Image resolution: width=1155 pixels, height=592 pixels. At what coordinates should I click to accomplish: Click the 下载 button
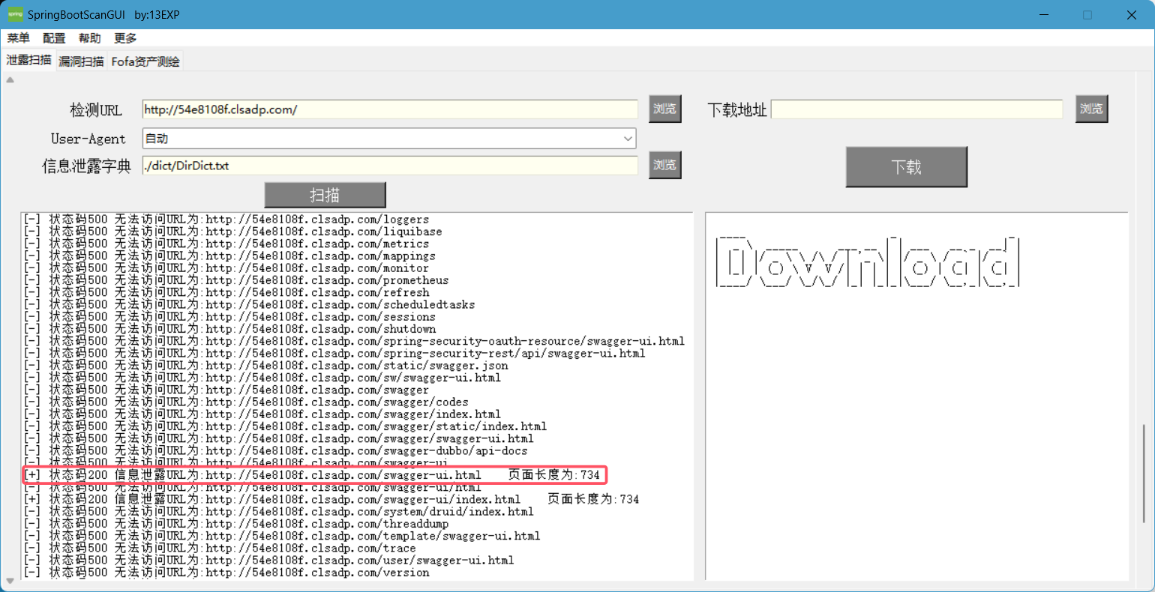906,166
